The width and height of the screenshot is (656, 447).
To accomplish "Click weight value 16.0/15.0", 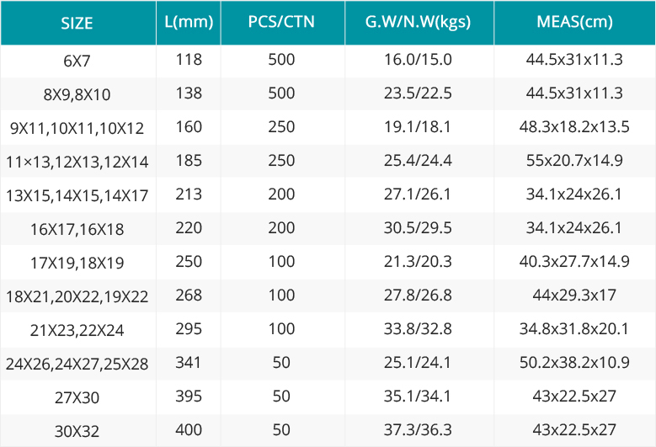I will (x=418, y=60).
